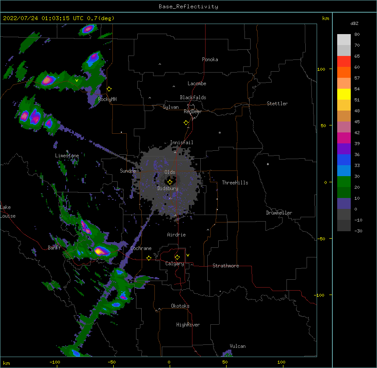Click the Vulcan label
Viewport: 377px width, 368px height.
tap(237, 346)
